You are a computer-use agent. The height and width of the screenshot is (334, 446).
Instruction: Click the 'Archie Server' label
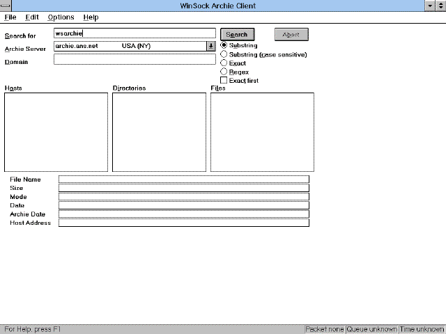coord(25,49)
